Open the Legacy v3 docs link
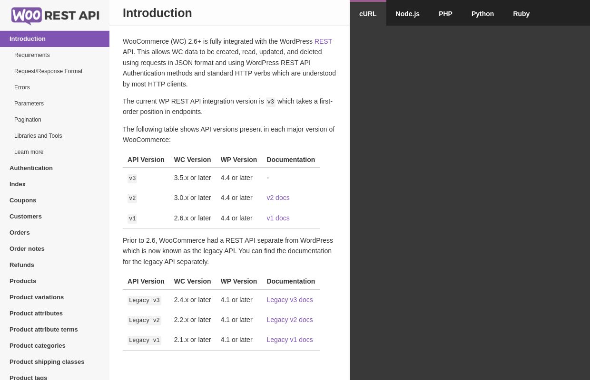 290,300
